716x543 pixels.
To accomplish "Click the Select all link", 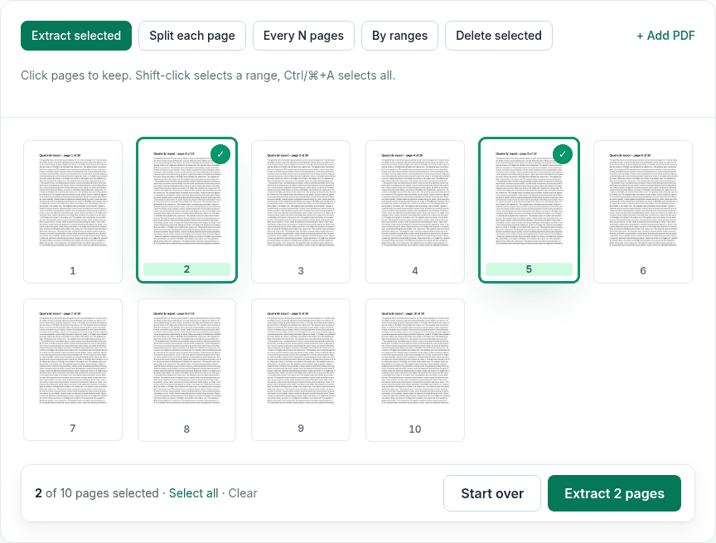I will (194, 493).
